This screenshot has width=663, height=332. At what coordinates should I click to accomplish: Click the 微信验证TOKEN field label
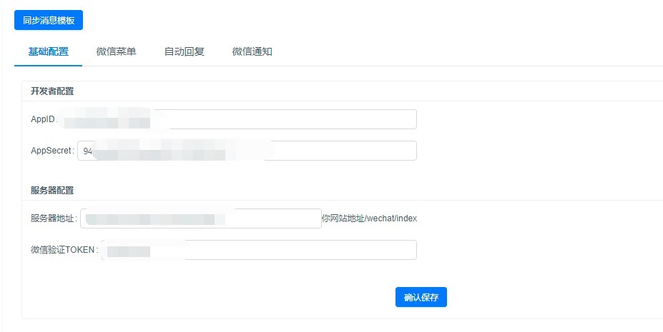tap(64, 250)
